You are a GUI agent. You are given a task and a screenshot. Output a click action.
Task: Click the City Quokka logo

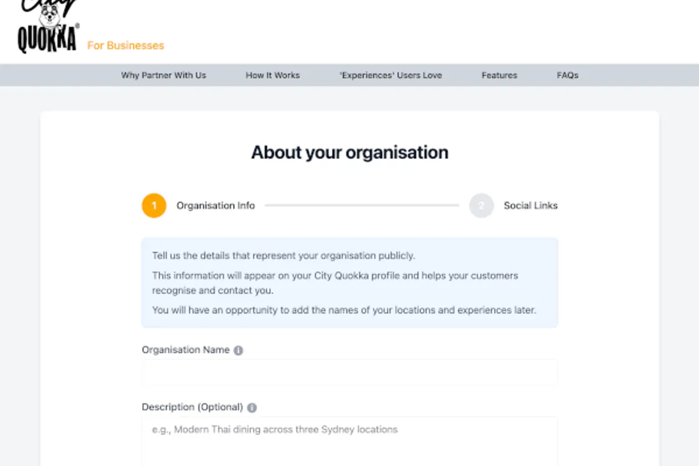pos(47,28)
